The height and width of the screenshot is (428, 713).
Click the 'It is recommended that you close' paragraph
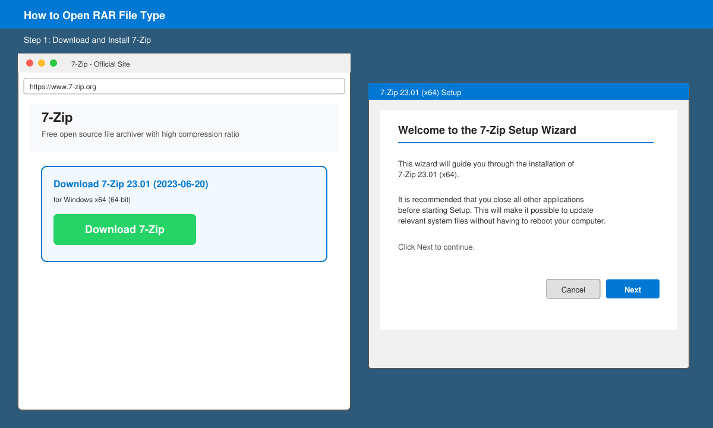coord(501,210)
